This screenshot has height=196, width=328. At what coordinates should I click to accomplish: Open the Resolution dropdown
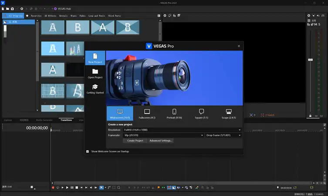(x=182, y=130)
